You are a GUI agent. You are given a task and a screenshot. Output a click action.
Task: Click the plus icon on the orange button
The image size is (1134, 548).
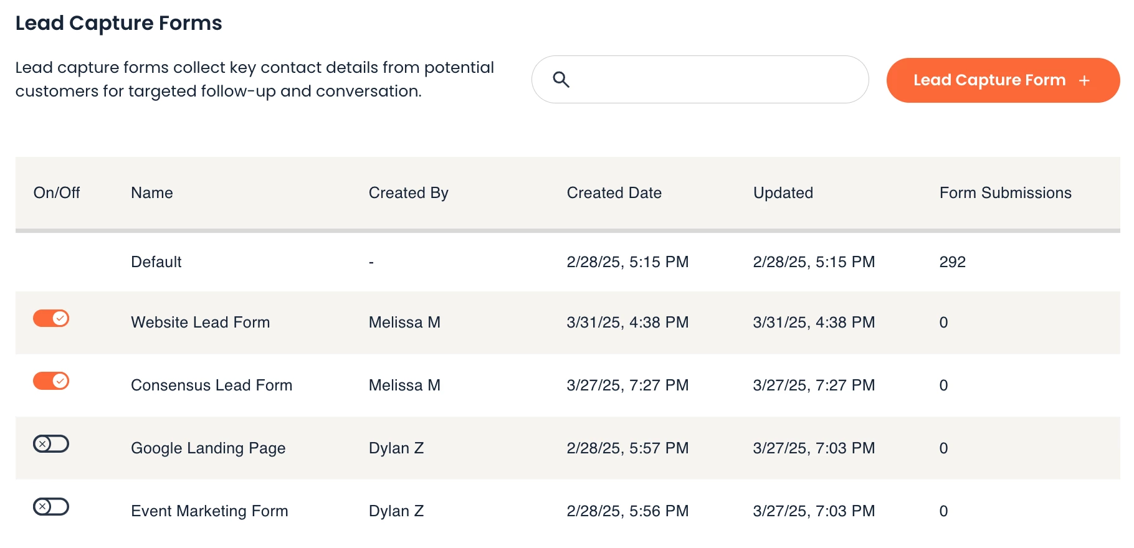(1084, 80)
